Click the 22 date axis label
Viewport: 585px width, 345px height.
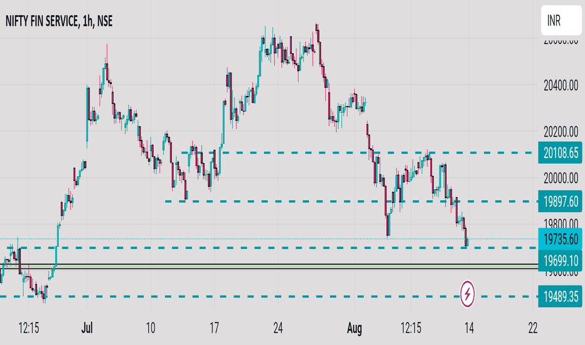tap(533, 328)
